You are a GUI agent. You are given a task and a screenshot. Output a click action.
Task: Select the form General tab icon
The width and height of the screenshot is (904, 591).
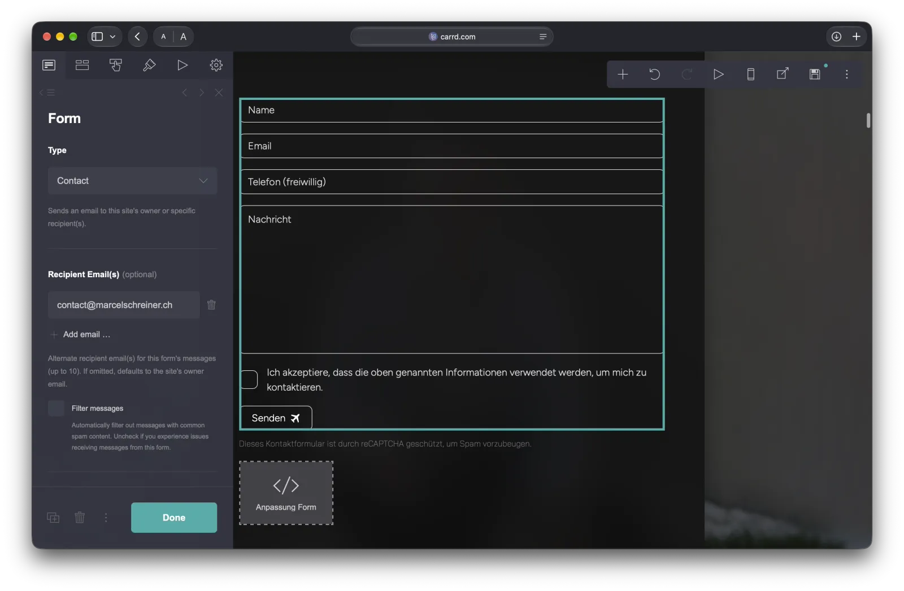point(49,65)
